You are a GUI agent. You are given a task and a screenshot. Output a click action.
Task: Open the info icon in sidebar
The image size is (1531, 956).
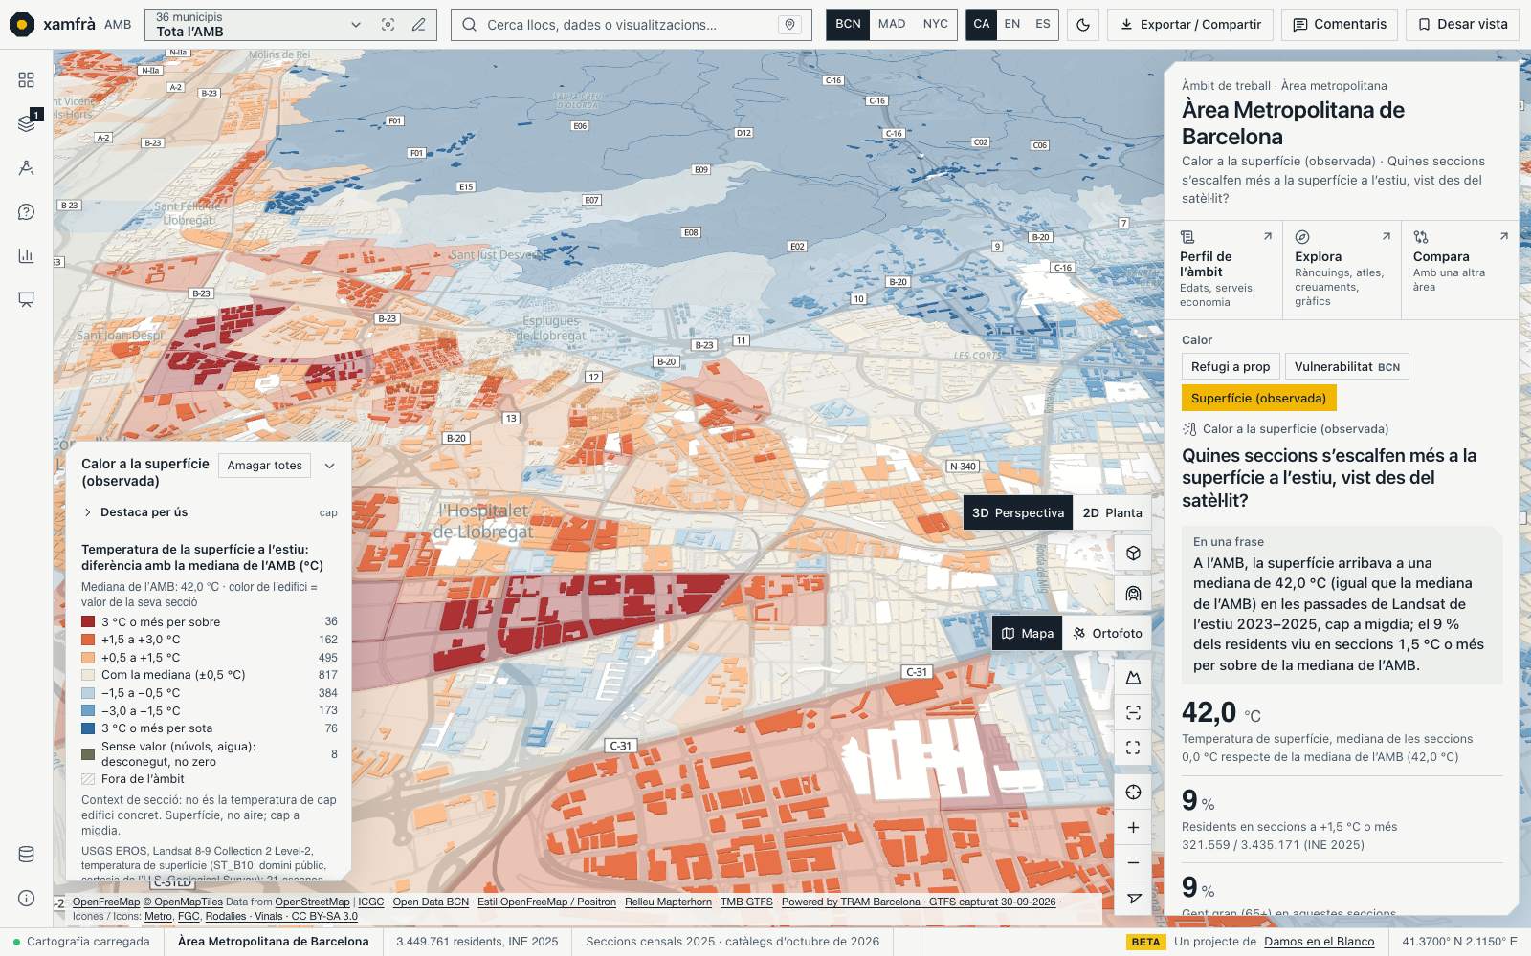pos(26,898)
